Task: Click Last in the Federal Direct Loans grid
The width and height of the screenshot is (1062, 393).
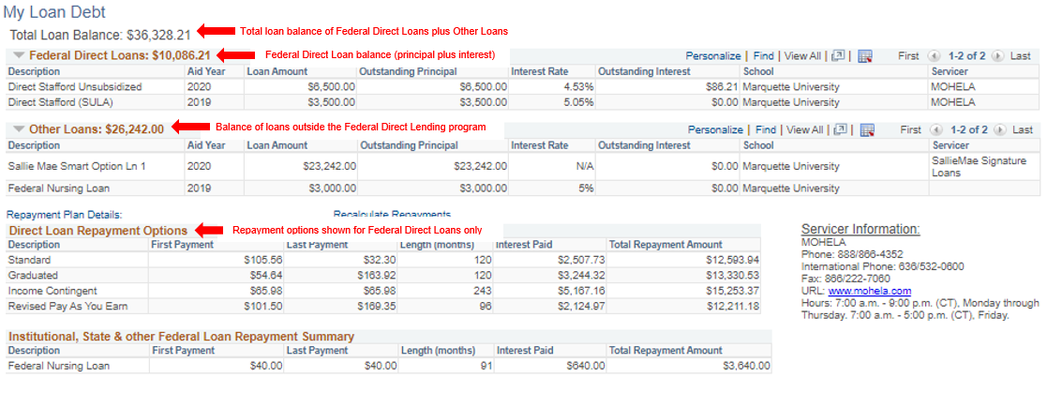Action: [1021, 56]
